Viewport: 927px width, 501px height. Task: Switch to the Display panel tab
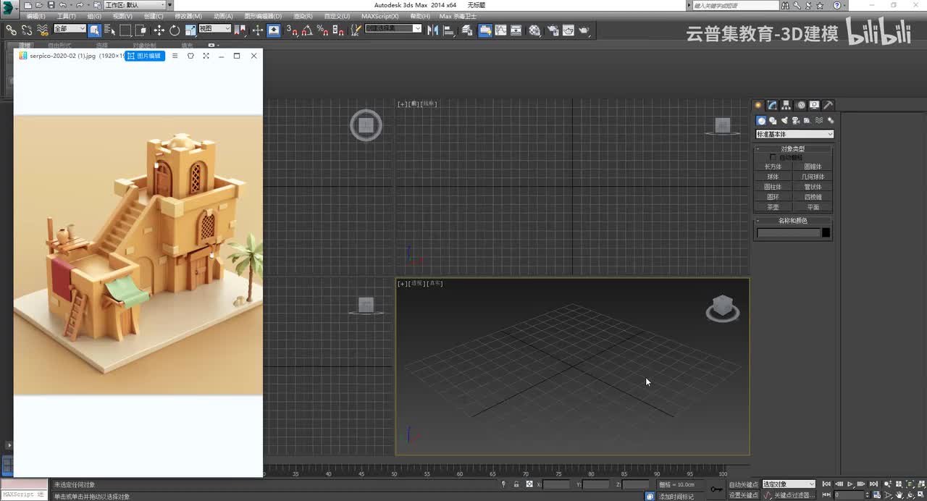[x=814, y=105]
